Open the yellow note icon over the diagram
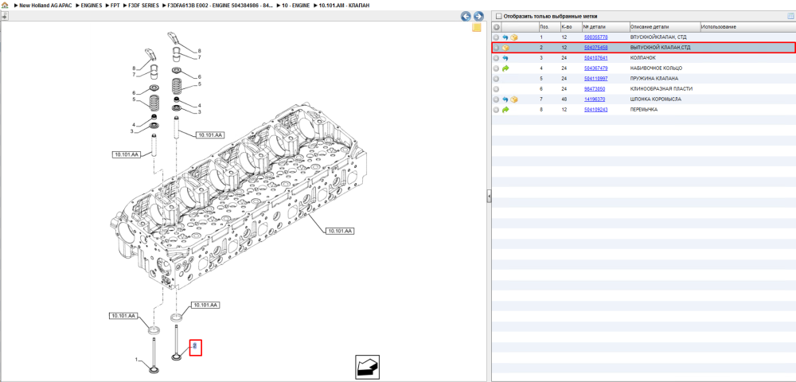Image resolution: width=796 pixels, height=382 pixels. [x=477, y=28]
